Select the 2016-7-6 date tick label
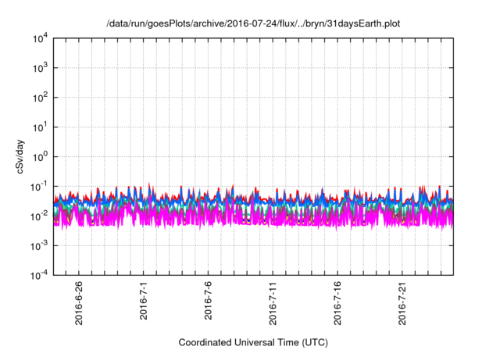Screen dimensions: 500x350 pos(208,300)
